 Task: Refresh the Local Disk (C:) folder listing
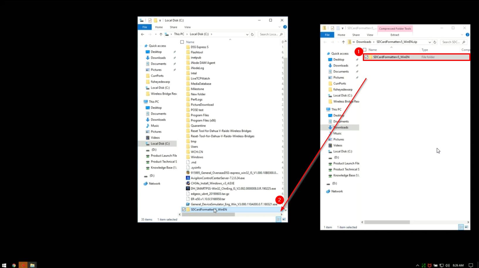(x=252, y=34)
